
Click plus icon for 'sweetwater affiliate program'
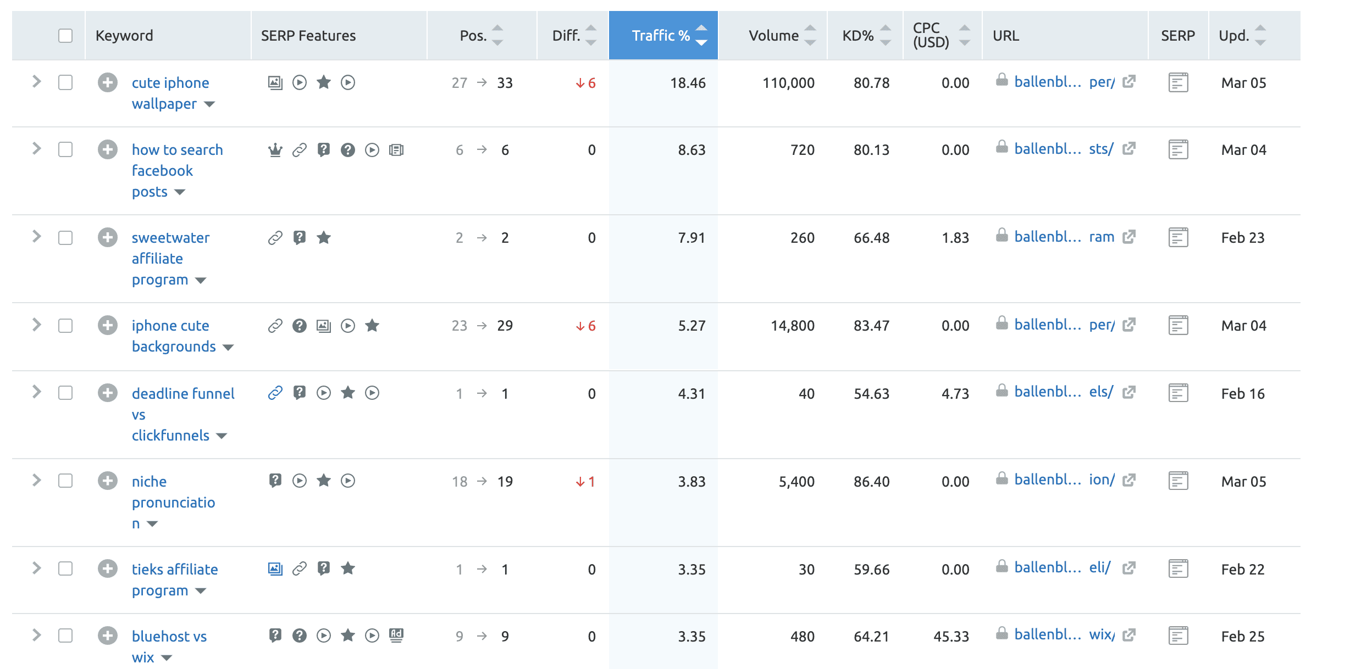pos(108,237)
